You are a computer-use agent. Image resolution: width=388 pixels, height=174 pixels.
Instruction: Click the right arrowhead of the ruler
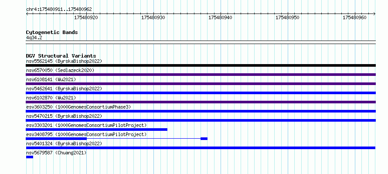(374, 14)
